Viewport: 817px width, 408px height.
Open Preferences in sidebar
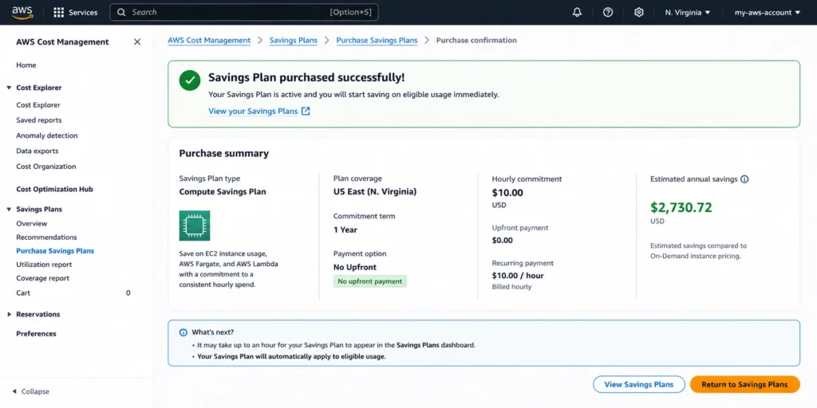point(36,334)
